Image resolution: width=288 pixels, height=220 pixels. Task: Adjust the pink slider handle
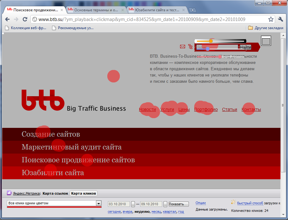220,57
